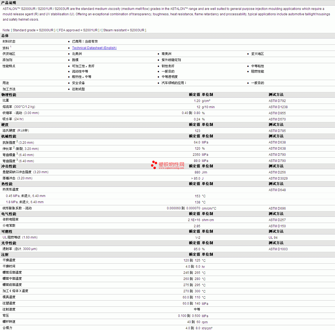This screenshot has width=335, height=330.
Task: Select the 光学性能 section heading
Action: [x=9, y=243]
